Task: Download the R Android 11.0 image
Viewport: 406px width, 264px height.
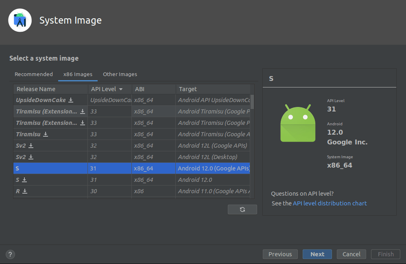Action: coord(25,191)
